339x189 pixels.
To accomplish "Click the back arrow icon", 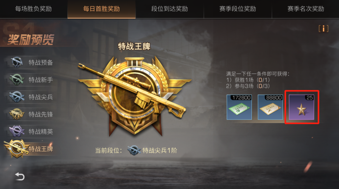I will click(x=20, y=176).
